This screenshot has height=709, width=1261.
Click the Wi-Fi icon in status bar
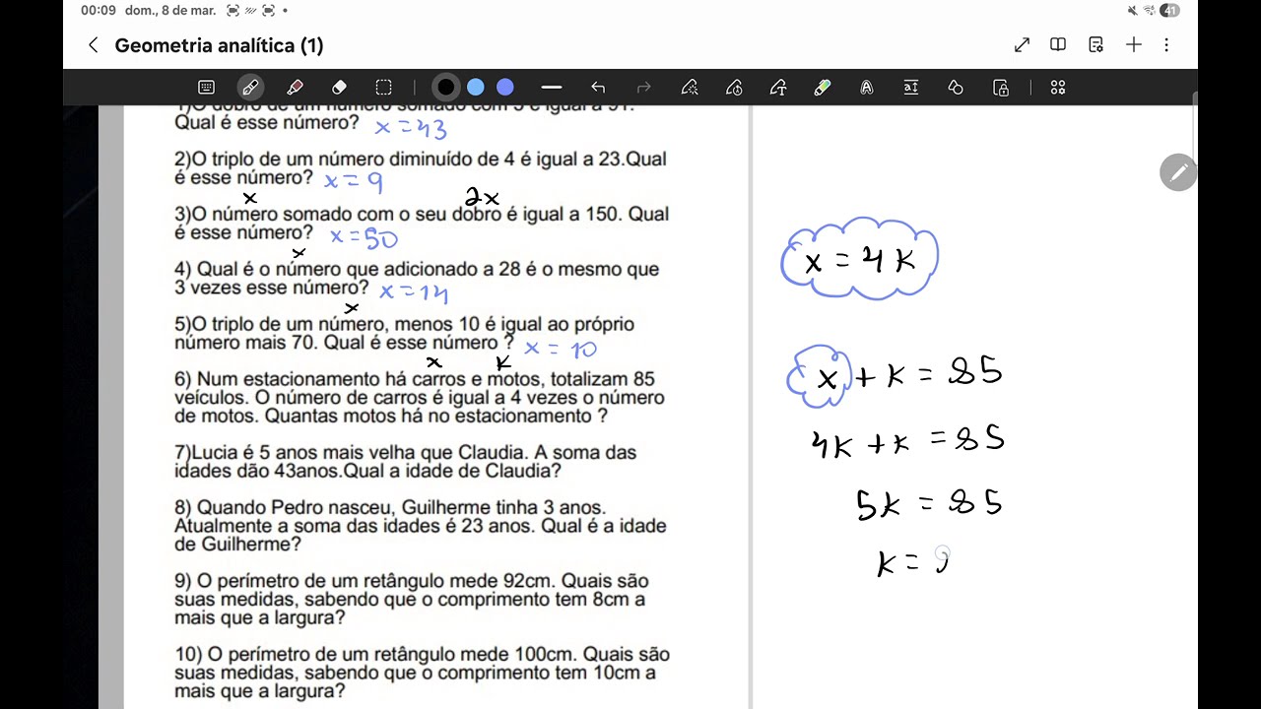pos(1150,11)
